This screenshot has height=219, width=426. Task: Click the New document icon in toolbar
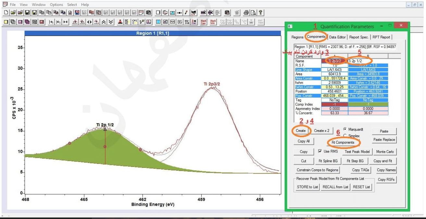[x=6, y=13]
